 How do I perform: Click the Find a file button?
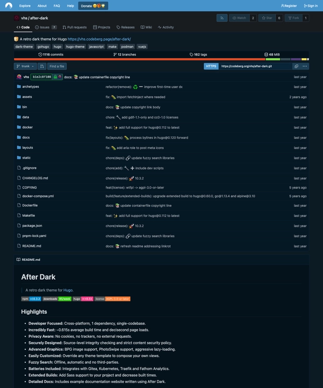(57, 66)
